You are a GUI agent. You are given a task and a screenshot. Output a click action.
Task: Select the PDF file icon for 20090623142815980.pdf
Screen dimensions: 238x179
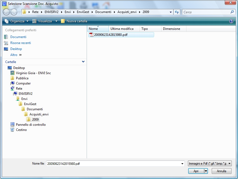[x=91, y=35]
